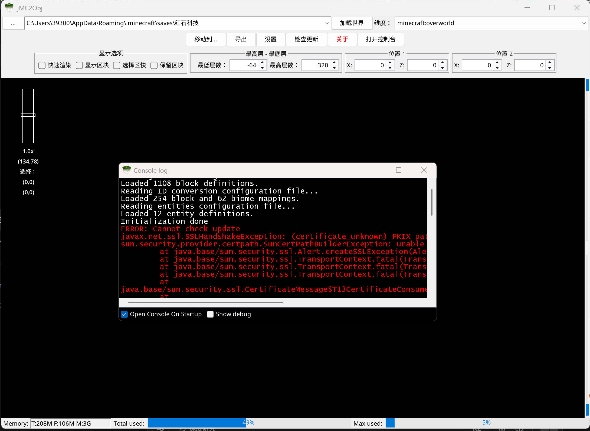Enable 快速渲染 checkbox

42,65
